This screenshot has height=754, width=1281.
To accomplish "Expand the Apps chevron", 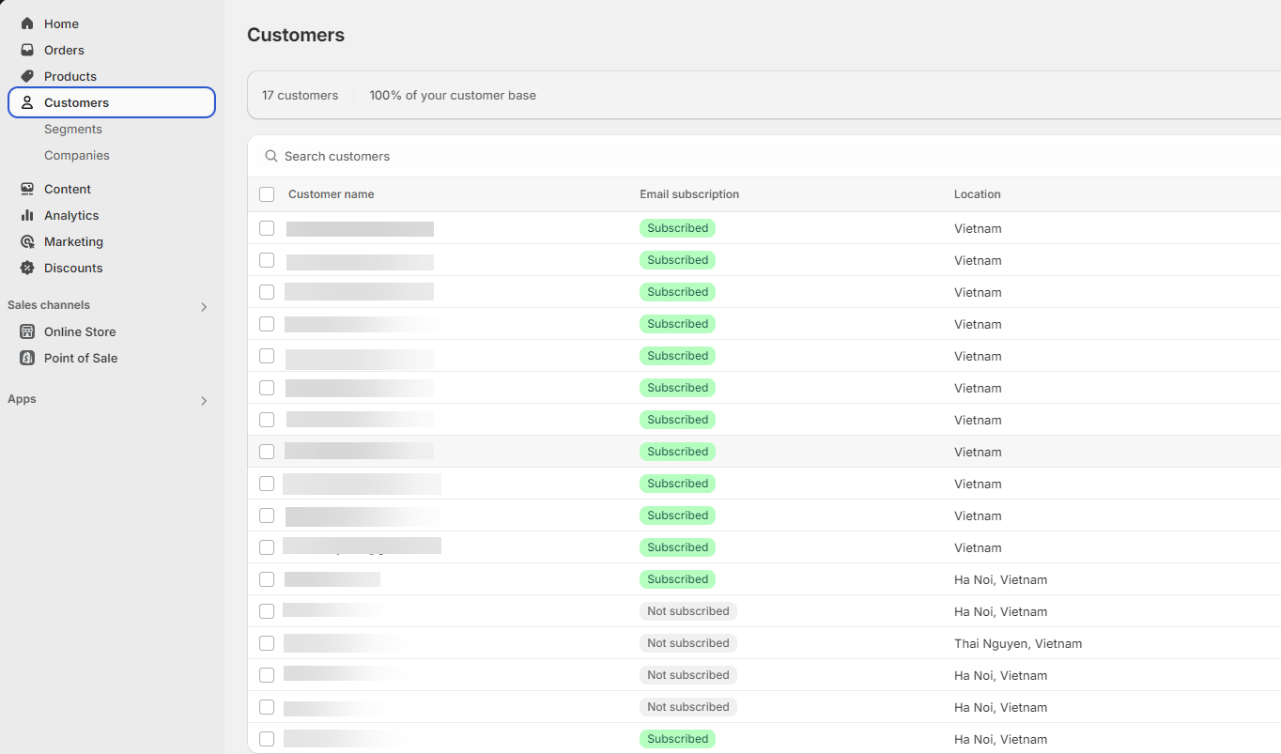I will (x=204, y=401).
